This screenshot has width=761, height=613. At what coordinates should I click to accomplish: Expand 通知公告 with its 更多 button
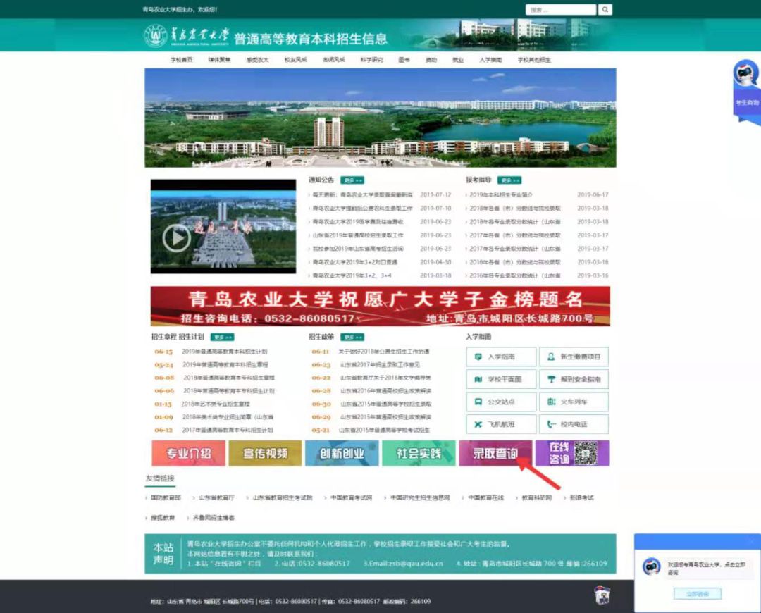(352, 180)
